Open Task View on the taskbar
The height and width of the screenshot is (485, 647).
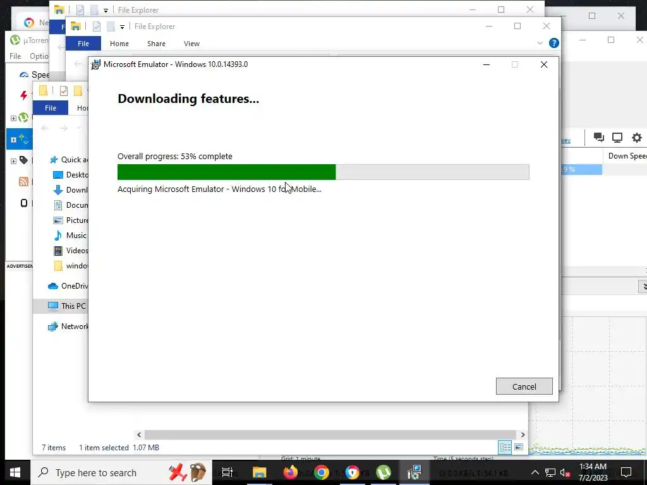[227, 472]
